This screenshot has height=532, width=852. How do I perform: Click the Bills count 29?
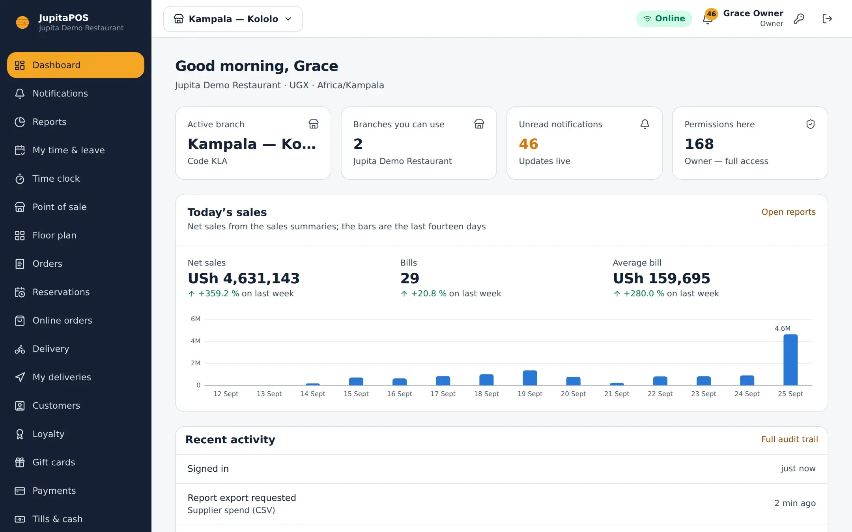[409, 279]
